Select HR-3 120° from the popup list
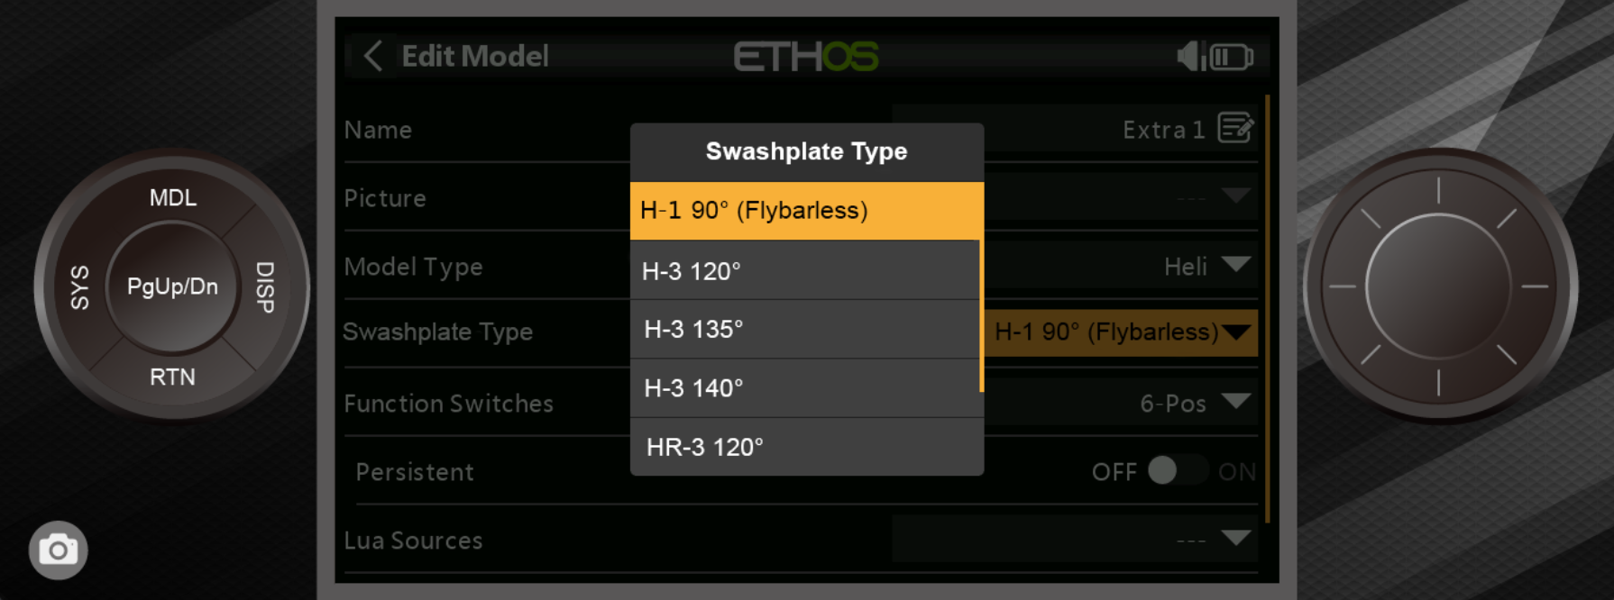Viewport: 1614px width, 600px height. [805, 445]
